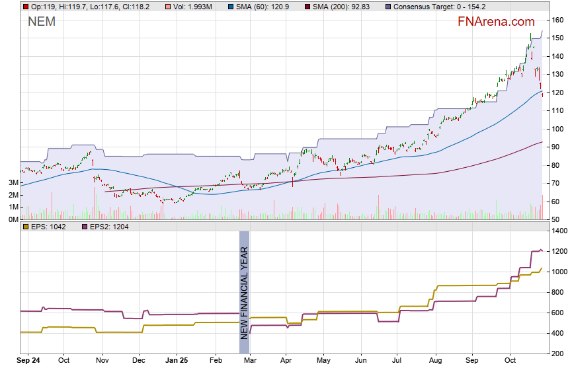Click the 1400 EPS axis label
The width and height of the screenshot is (568, 374).
(559, 231)
